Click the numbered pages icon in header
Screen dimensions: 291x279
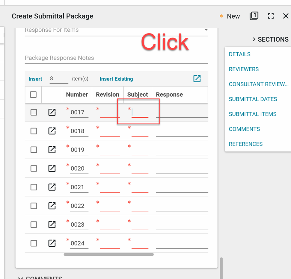click(254, 16)
